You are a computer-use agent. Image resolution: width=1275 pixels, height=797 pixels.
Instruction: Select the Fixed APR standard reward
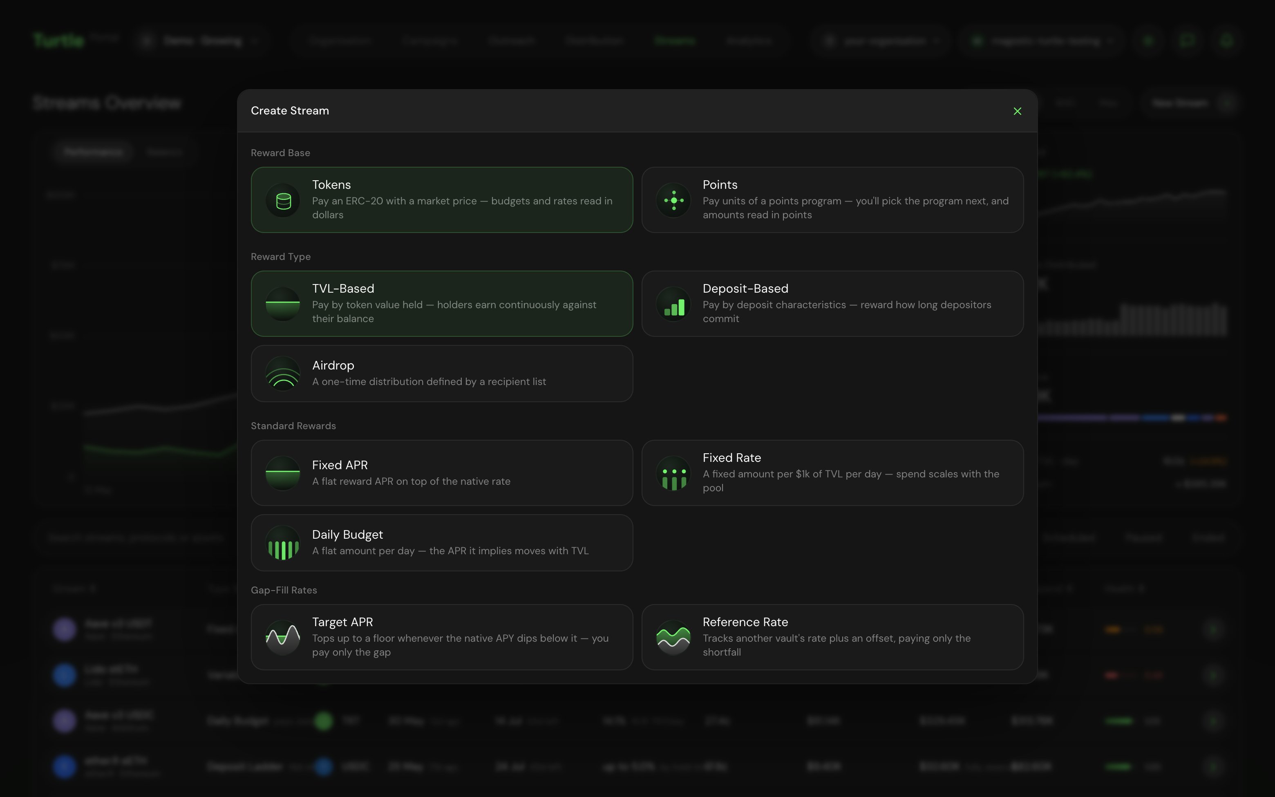point(441,473)
